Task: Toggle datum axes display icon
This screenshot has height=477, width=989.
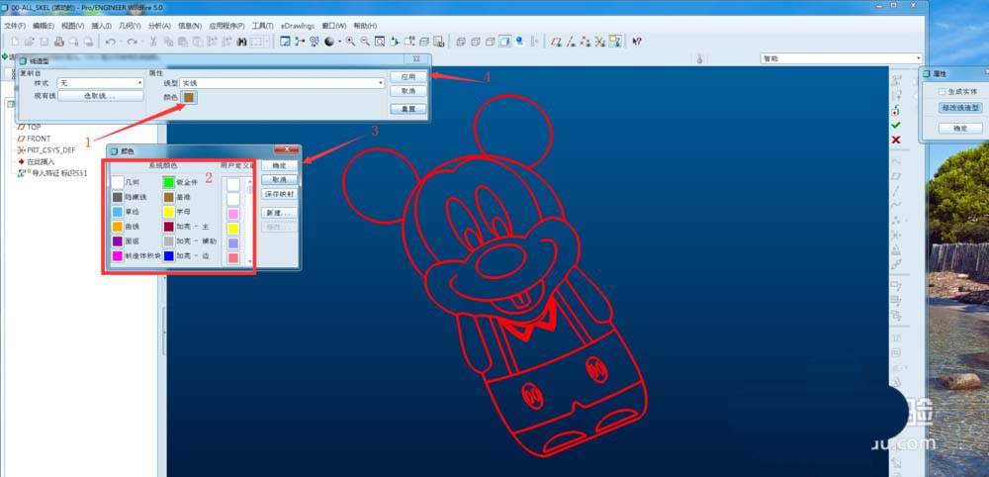Action: [x=571, y=42]
